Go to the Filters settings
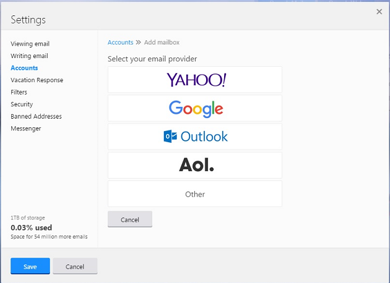 19,92
